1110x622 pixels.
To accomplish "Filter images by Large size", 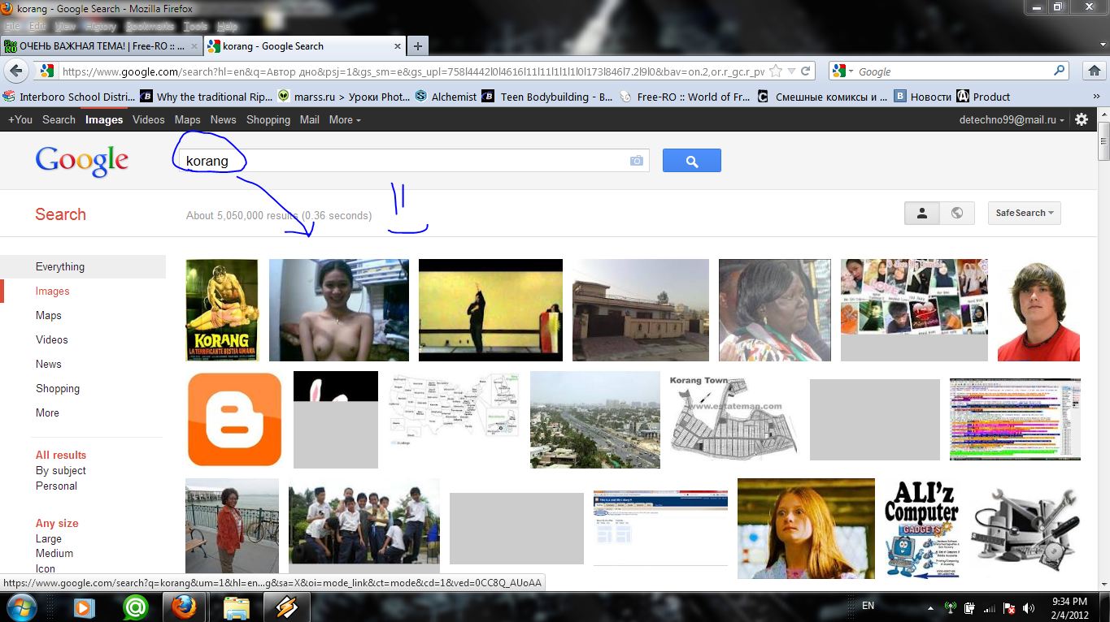I will tap(48, 538).
